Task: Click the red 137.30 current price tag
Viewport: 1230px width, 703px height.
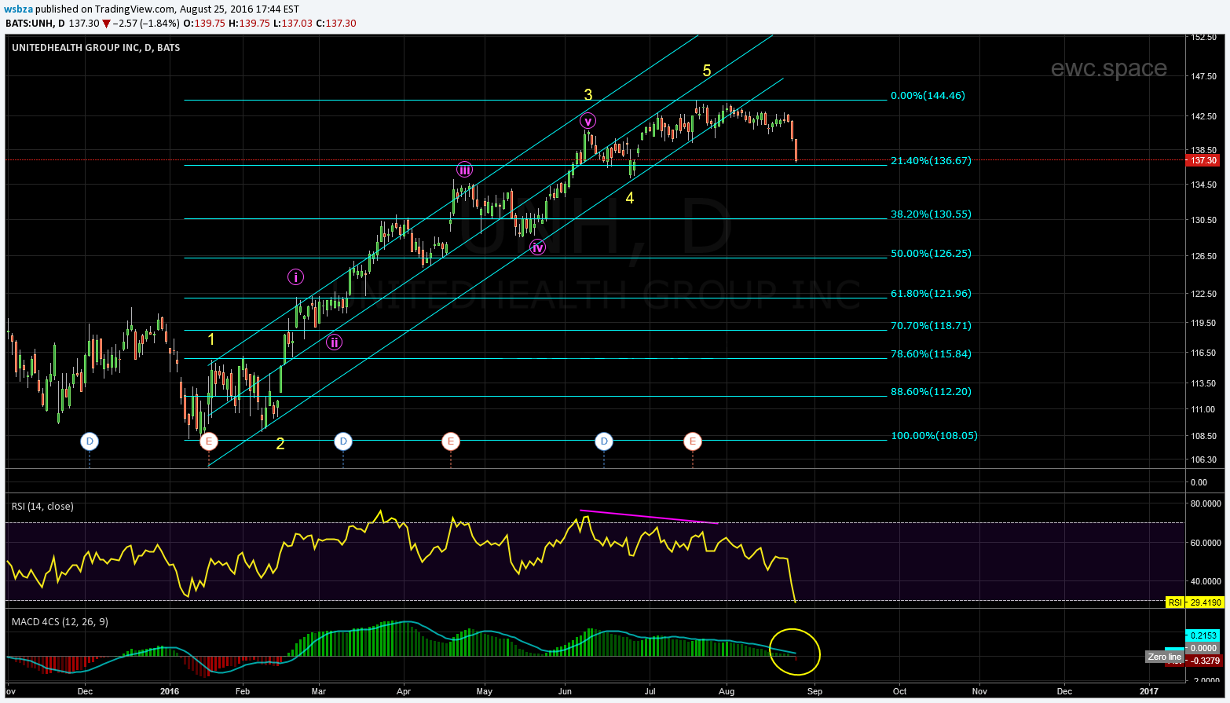Action: pos(1203,160)
